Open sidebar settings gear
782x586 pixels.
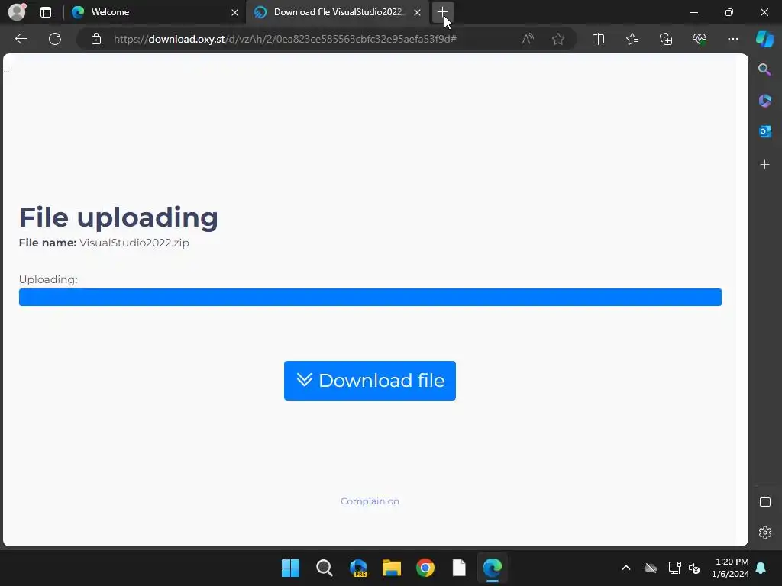click(765, 533)
